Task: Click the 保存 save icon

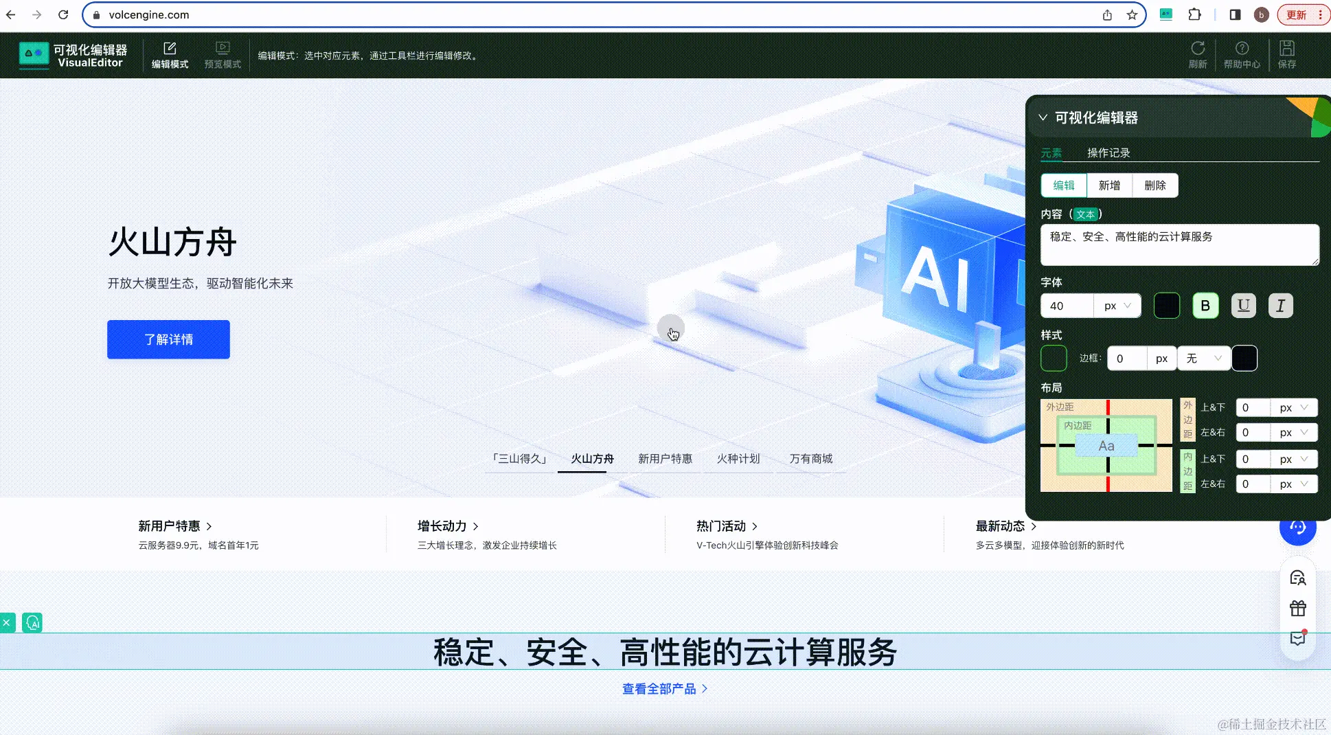Action: (1287, 55)
